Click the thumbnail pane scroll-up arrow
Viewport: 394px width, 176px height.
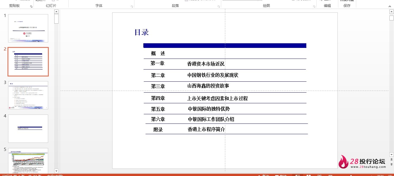[57, 12]
